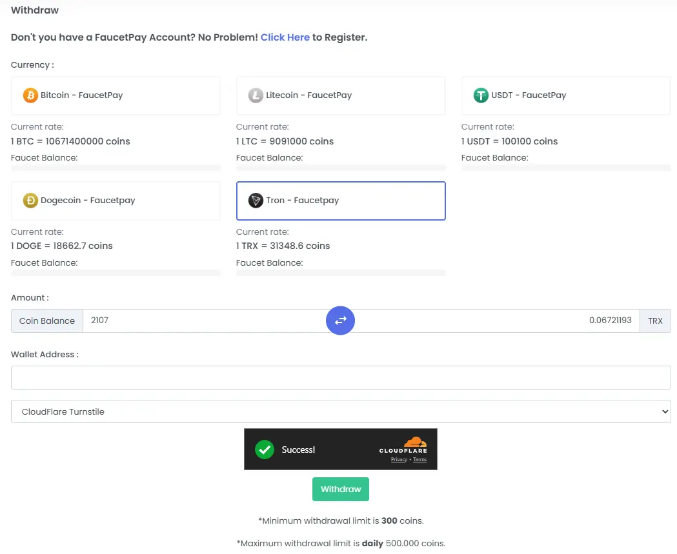Open Cloudflare's Privacy link

tap(398, 459)
